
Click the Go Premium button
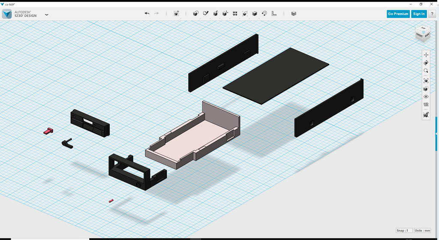tap(398, 14)
